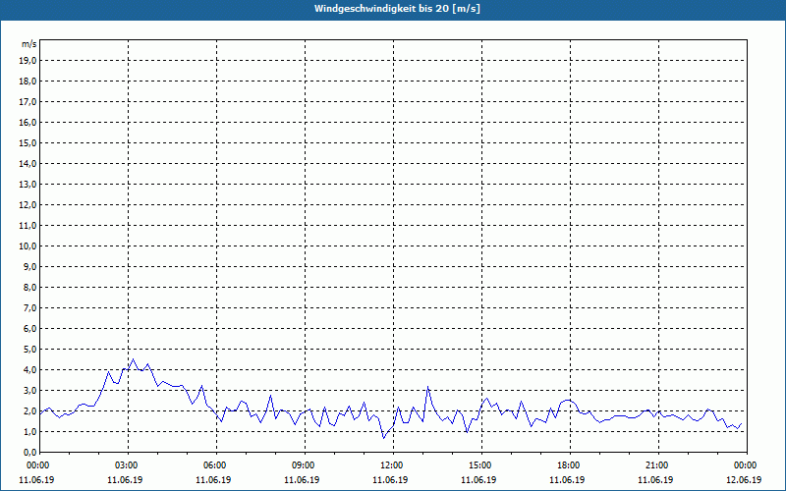Click the 4,0 y-axis label
786x491 pixels.
pos(29,370)
